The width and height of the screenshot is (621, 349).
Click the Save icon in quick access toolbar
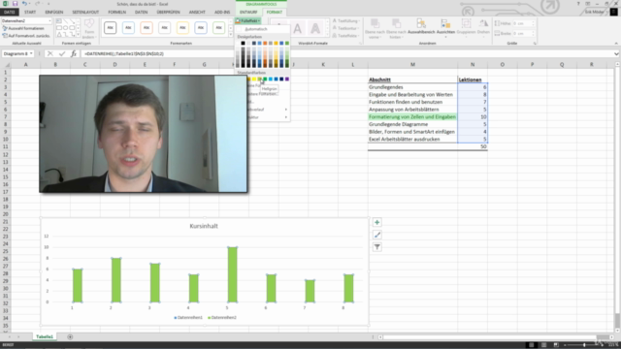16,4
